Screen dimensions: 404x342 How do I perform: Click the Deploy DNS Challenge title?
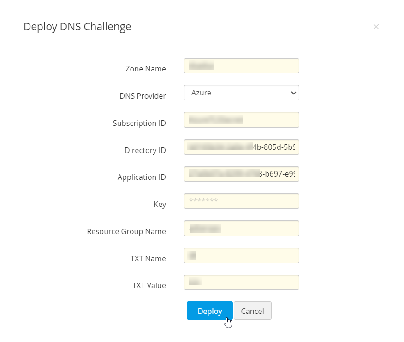point(77,27)
